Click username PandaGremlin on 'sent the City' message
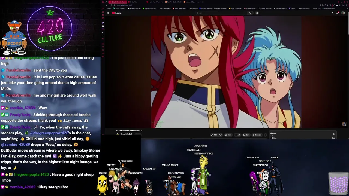The width and height of the screenshot is (349, 196). click(x=18, y=70)
